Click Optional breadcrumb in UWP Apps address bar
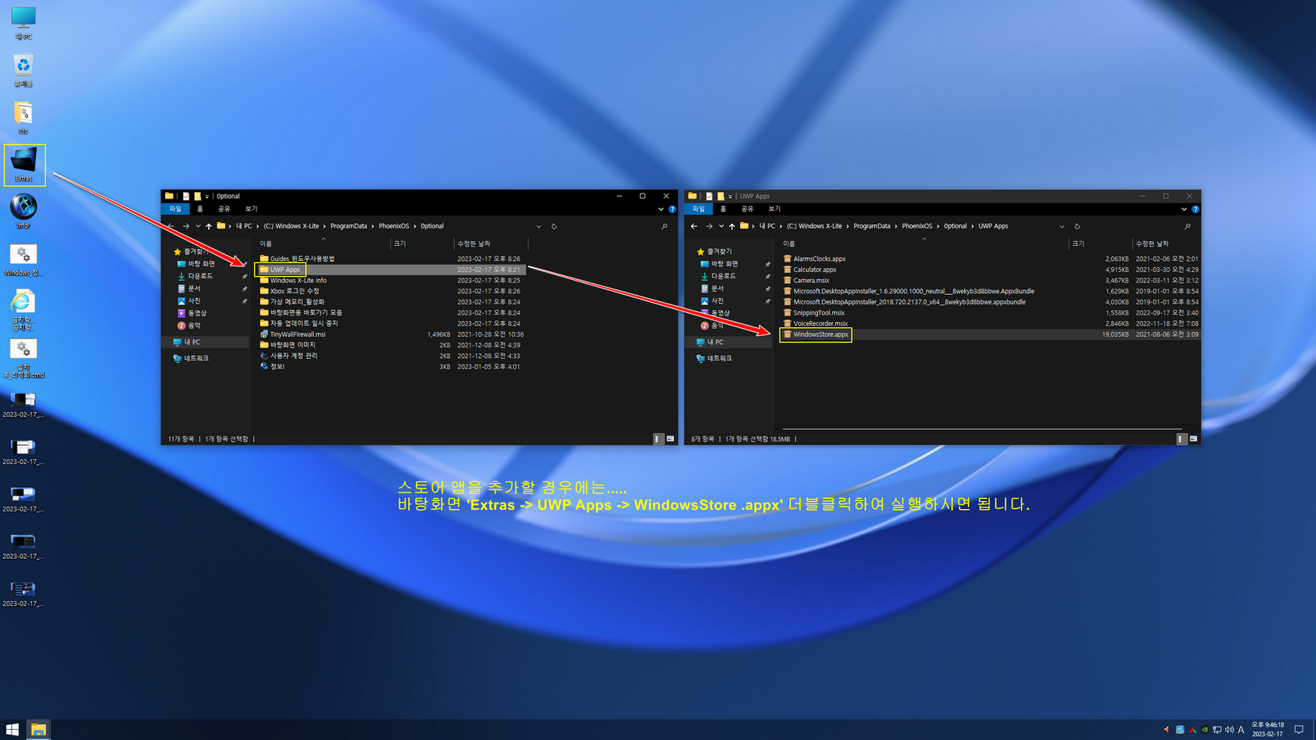The image size is (1316, 740). pyautogui.click(x=955, y=226)
